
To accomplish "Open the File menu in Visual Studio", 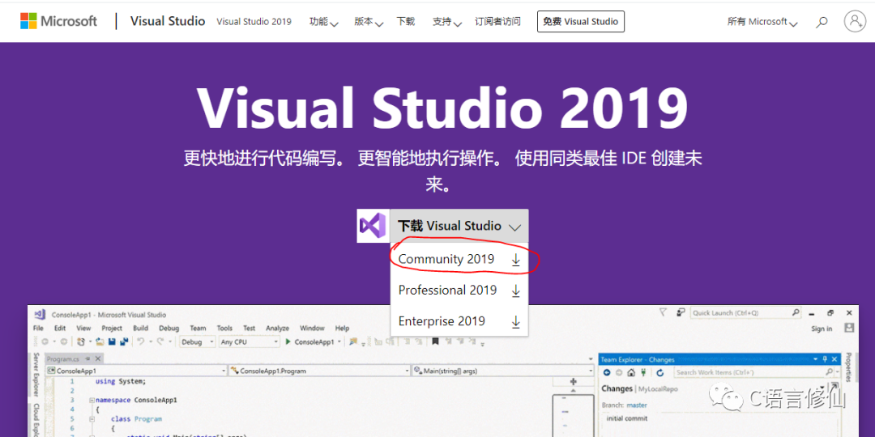I will tap(38, 329).
